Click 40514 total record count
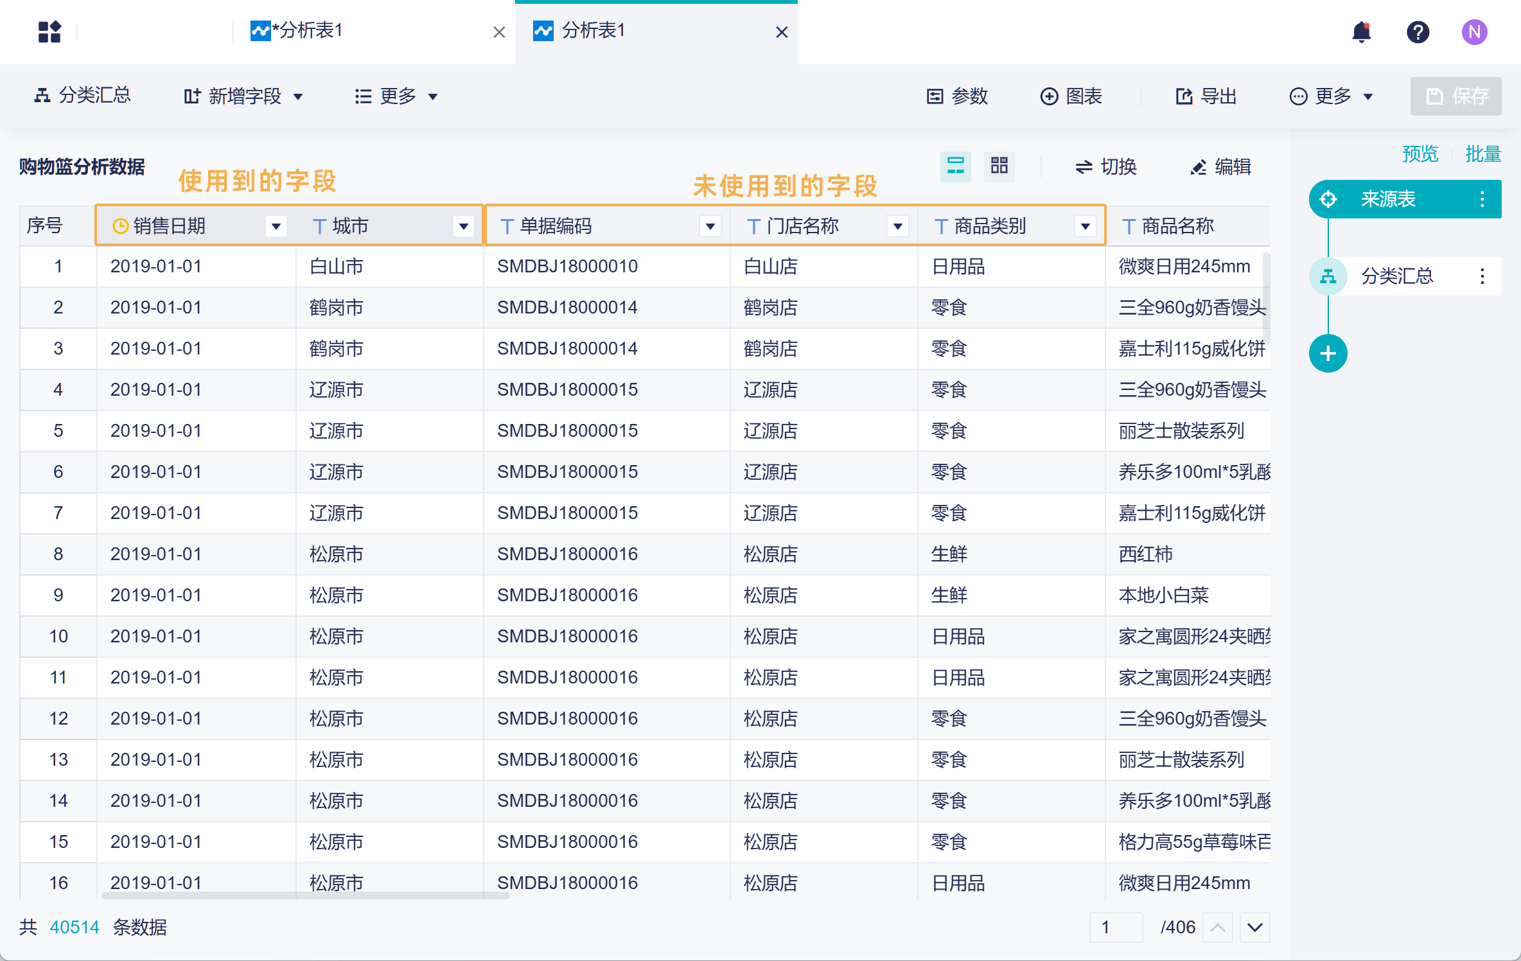Screen dimensions: 1521x961 pos(75,927)
